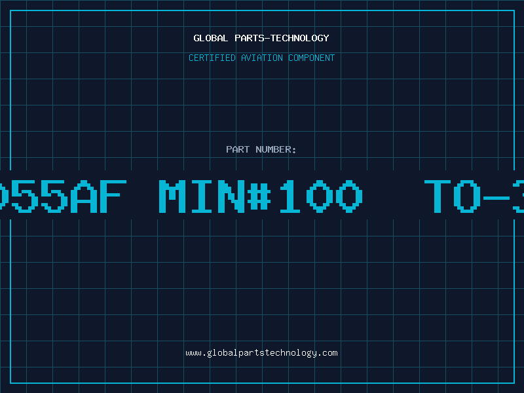Screen dimensions: 524x393
Task: Click the GLOBAL PARTS-TECHNOLOGY company heading
Action: tap(261, 38)
